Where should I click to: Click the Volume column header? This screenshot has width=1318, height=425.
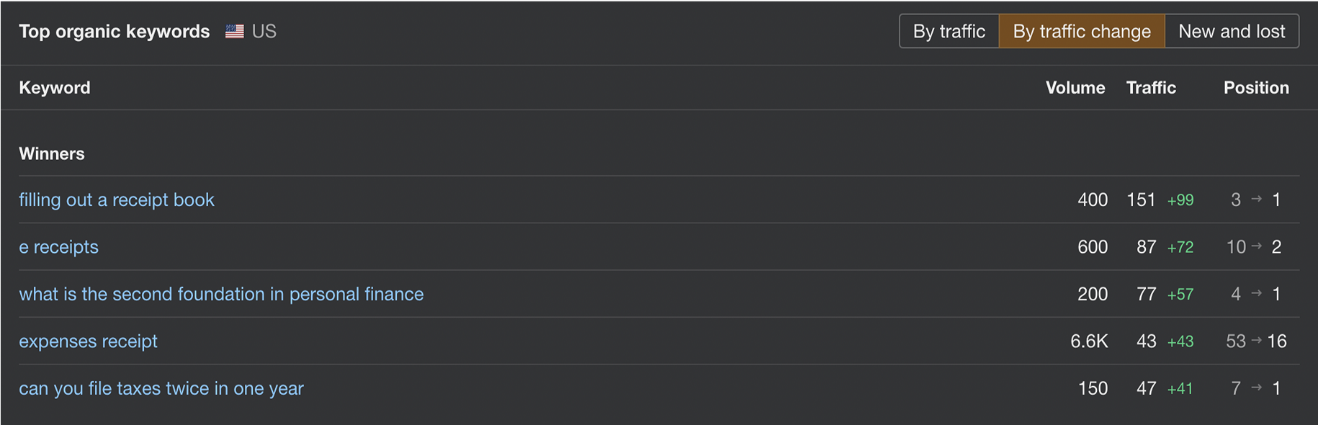point(1075,88)
